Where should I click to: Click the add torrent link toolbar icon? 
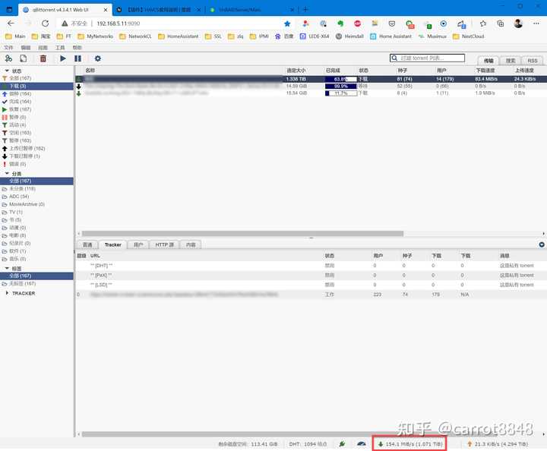tap(8, 58)
